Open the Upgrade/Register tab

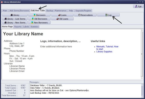pos(83,11)
